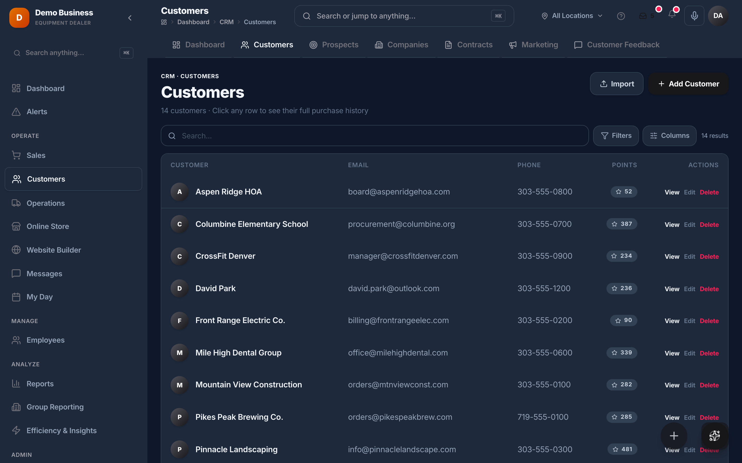Open Messages in the sidebar
Viewport: 742px width, 463px height.
73,273
